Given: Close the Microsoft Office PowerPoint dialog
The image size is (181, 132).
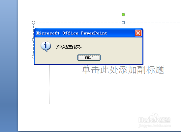Looking at the screenshot, I should (x=138, y=33).
